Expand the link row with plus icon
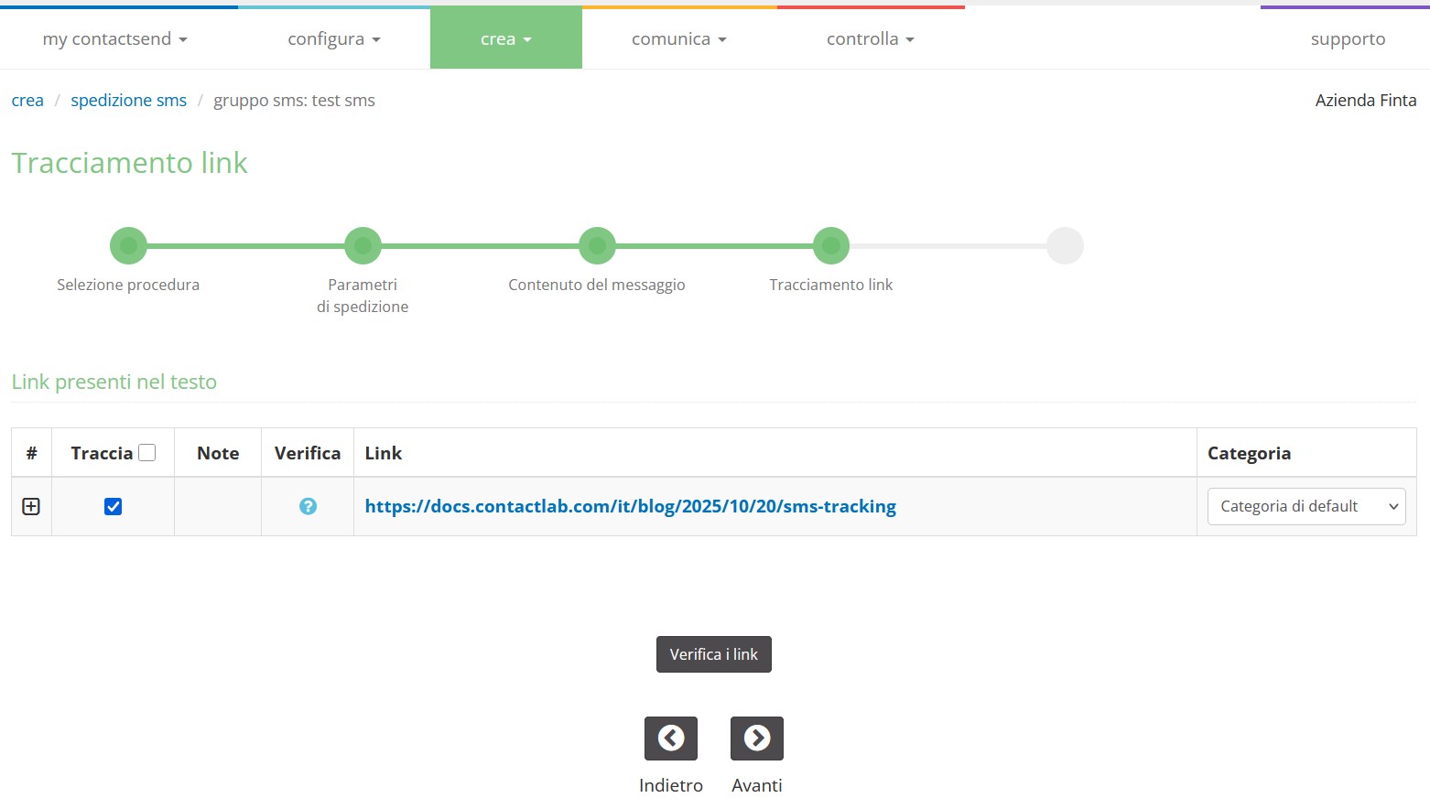1430x798 pixels. [x=31, y=506]
